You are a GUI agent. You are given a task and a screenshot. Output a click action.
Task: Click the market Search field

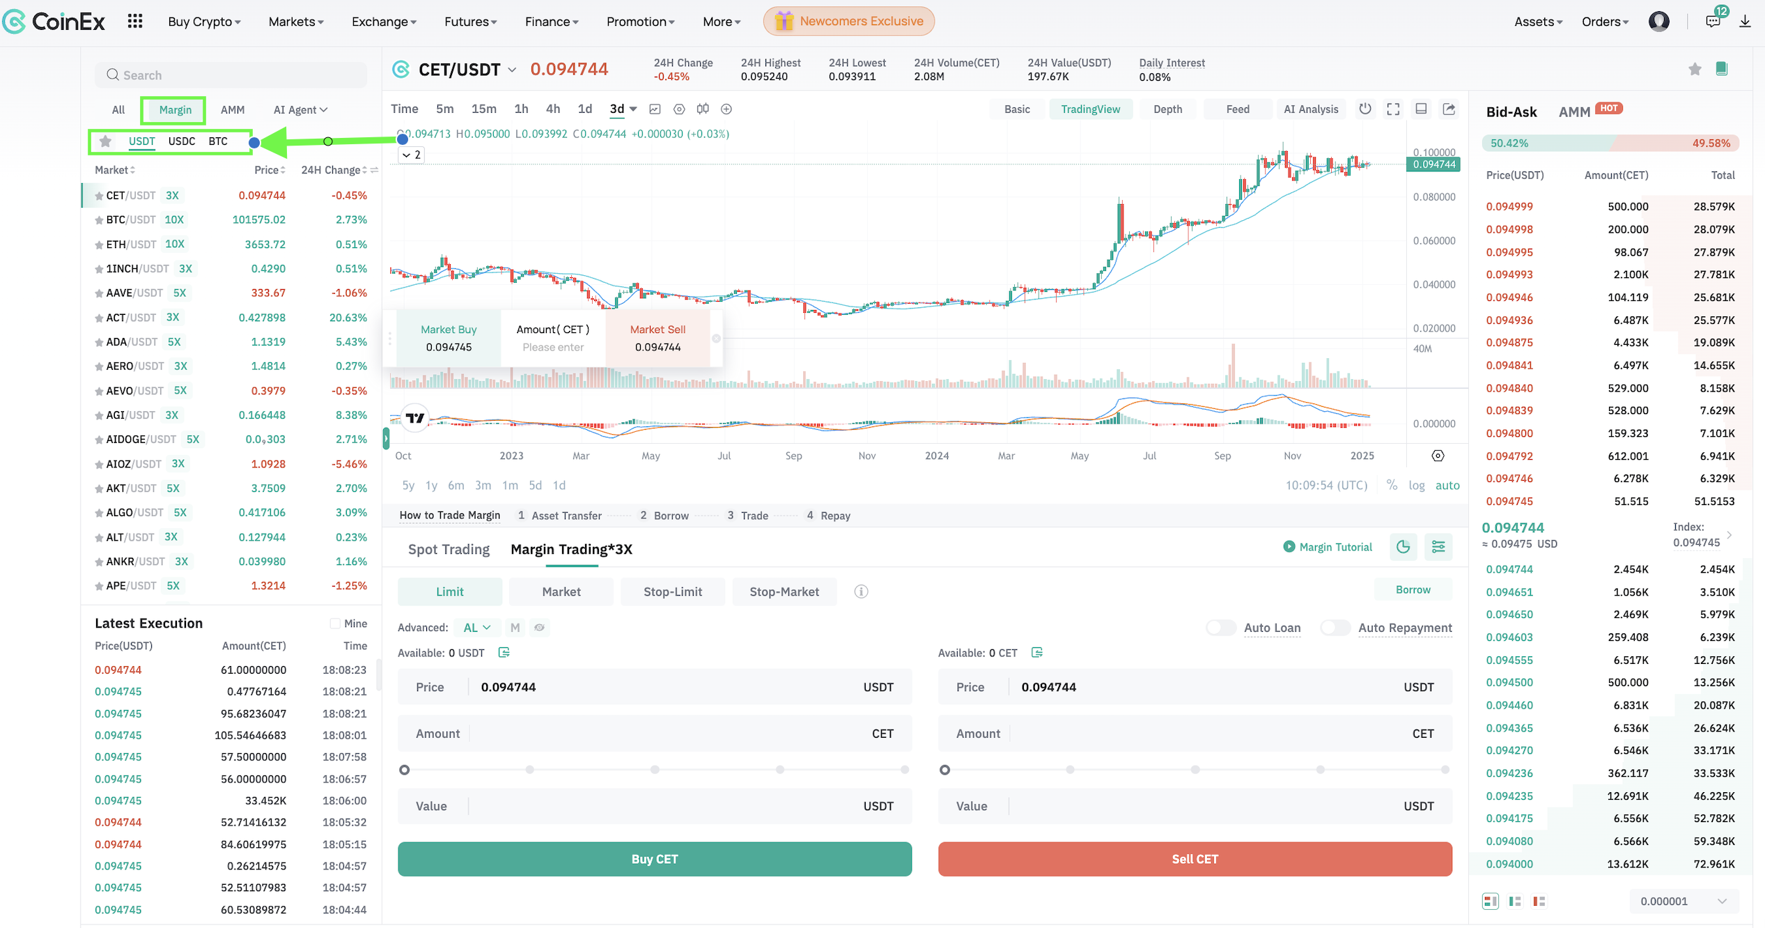(231, 75)
